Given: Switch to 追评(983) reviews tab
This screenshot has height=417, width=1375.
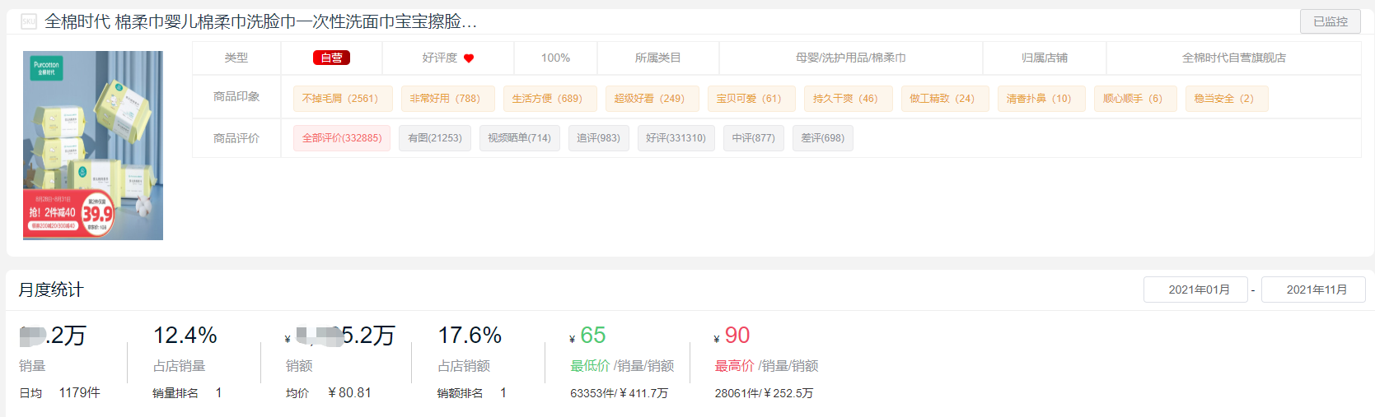Looking at the screenshot, I should point(598,138).
